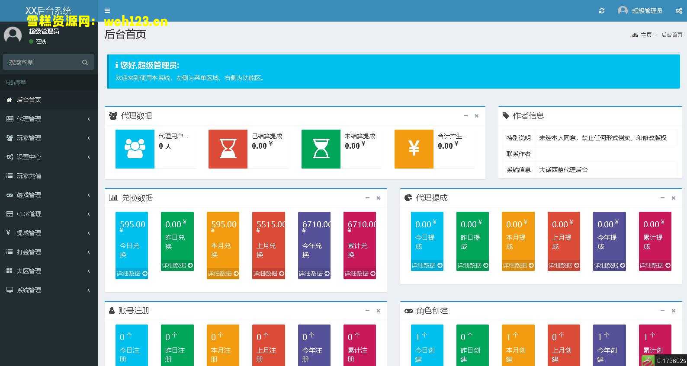Click the 代理数据 group icon in heading
Viewport: 687px width, 366px height.
pos(113,116)
